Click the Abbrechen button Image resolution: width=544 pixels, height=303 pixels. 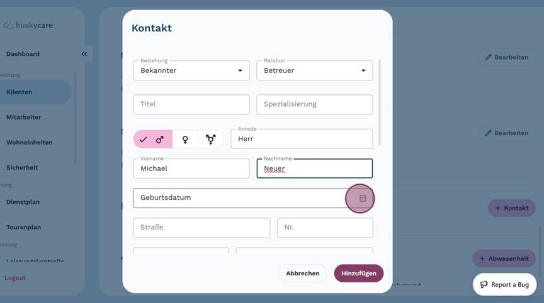click(302, 273)
